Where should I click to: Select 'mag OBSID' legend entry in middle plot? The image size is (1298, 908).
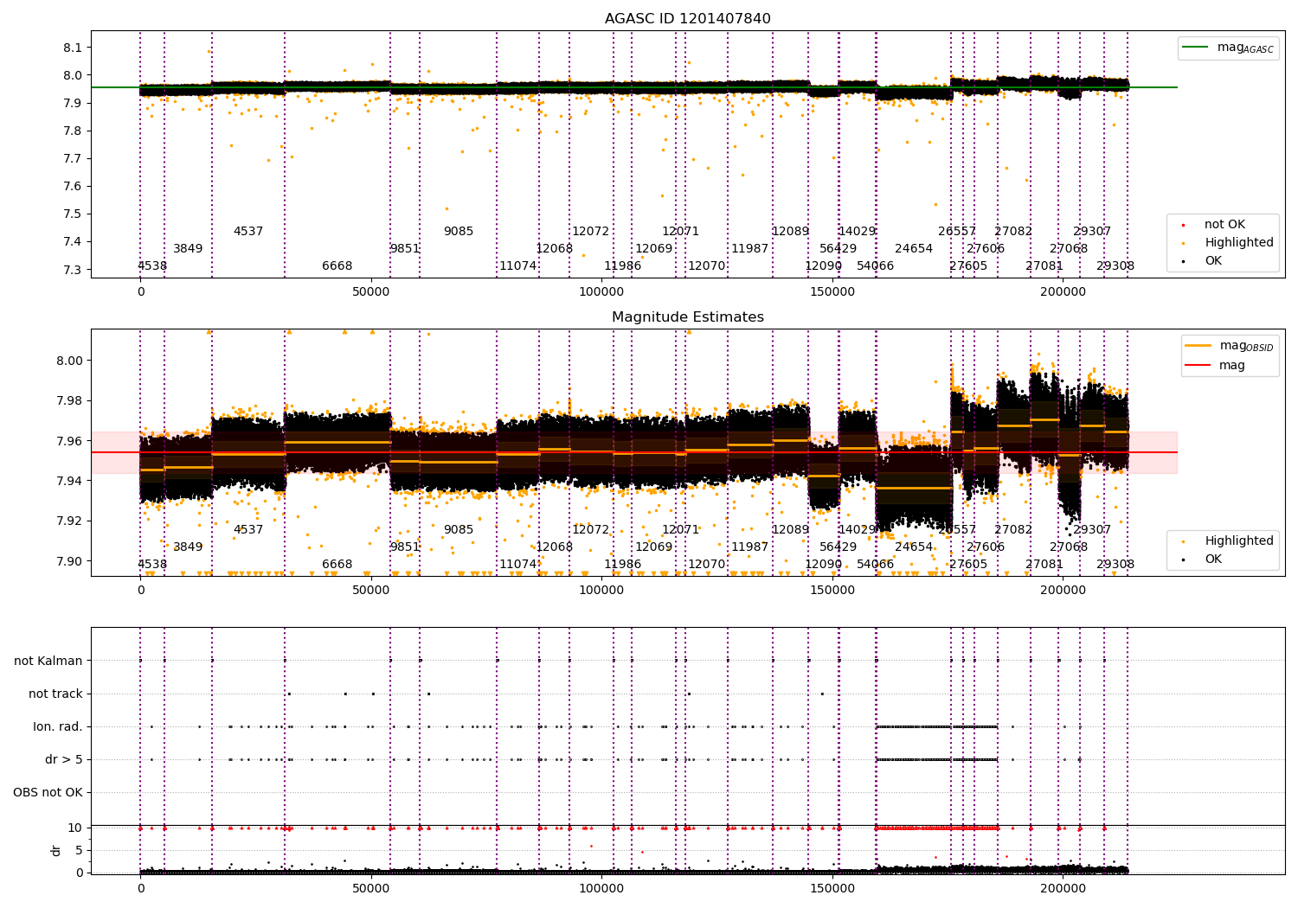(1229, 346)
